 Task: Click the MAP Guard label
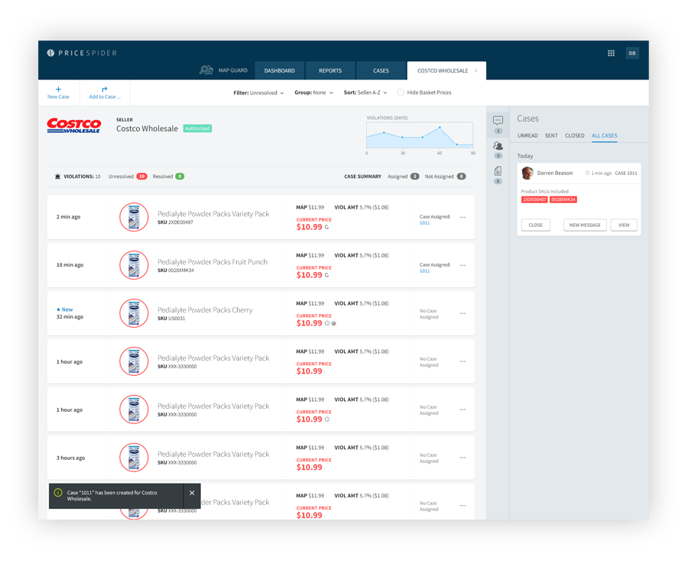pos(233,70)
